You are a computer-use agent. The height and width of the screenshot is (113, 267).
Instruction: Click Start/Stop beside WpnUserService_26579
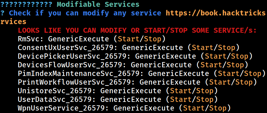coord(205,108)
